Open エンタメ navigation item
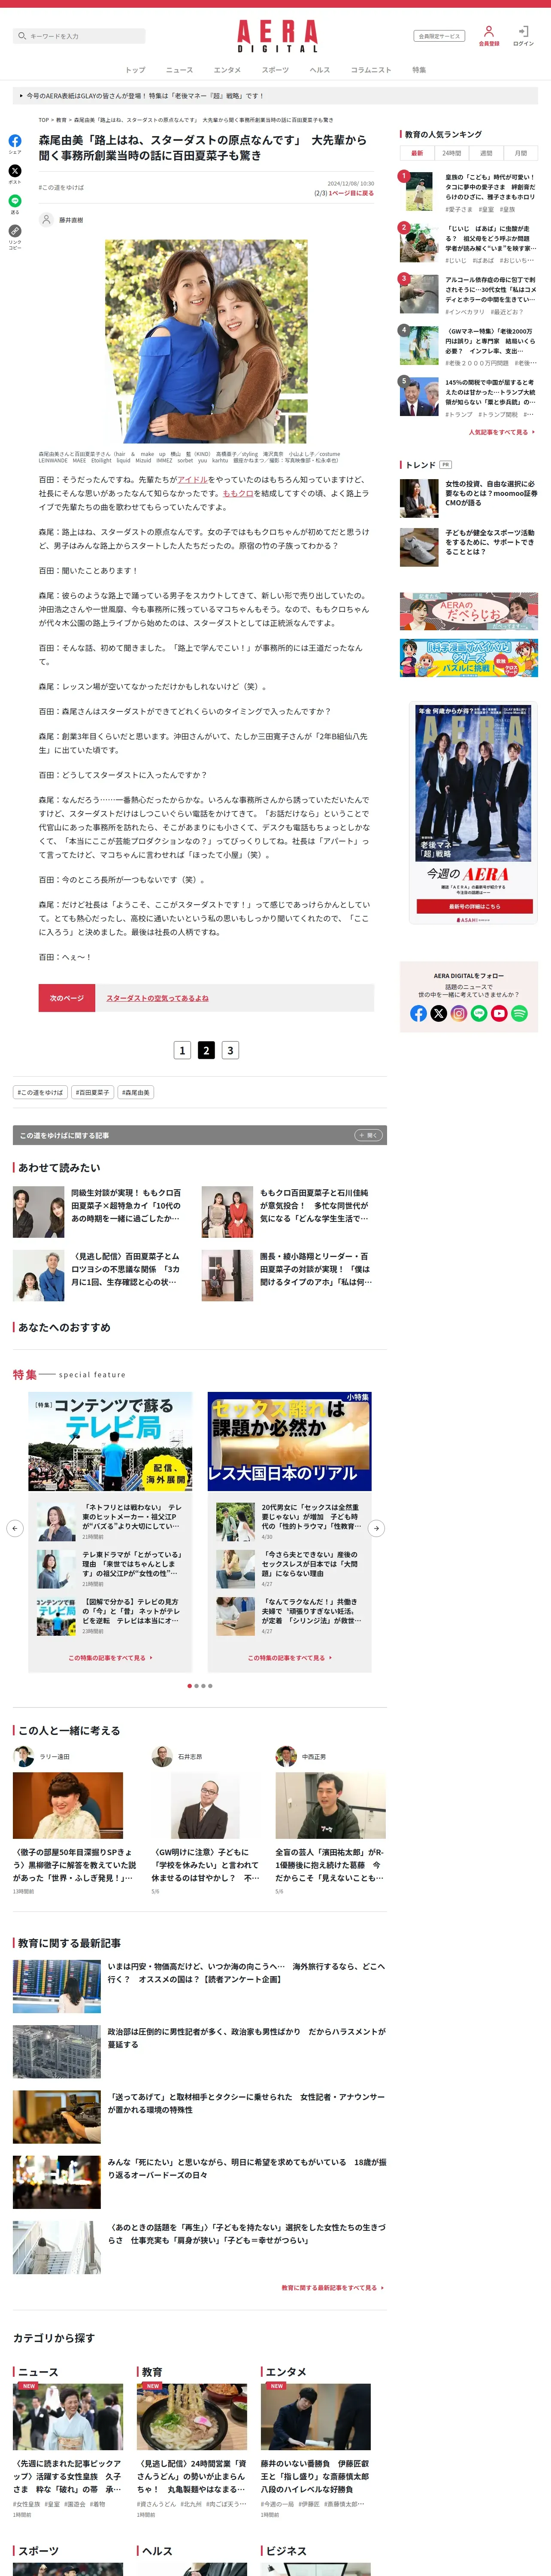The height and width of the screenshot is (2576, 551). (x=227, y=70)
